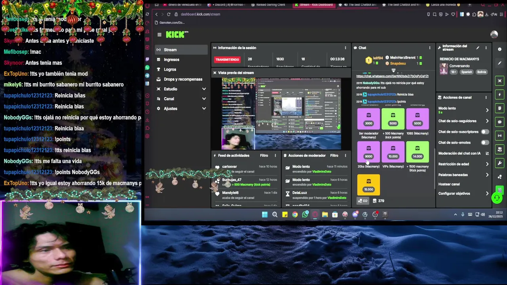Open the WhatsApp chat link
Screen dimensions: 507x285
[x=392, y=76]
